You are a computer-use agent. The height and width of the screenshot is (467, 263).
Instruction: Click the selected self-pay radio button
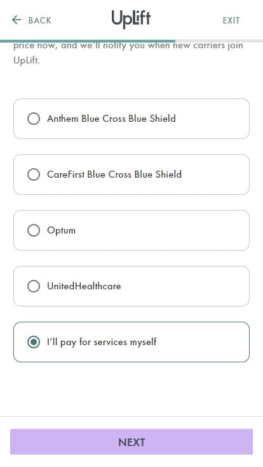[x=34, y=342]
